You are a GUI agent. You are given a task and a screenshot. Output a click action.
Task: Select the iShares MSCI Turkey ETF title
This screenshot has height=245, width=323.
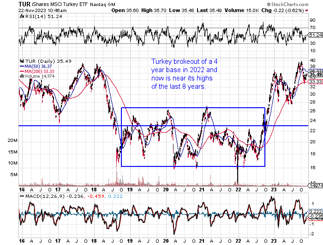click(x=60, y=4)
